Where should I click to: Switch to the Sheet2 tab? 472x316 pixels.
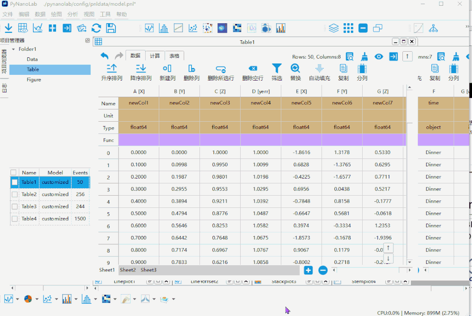pos(128,270)
